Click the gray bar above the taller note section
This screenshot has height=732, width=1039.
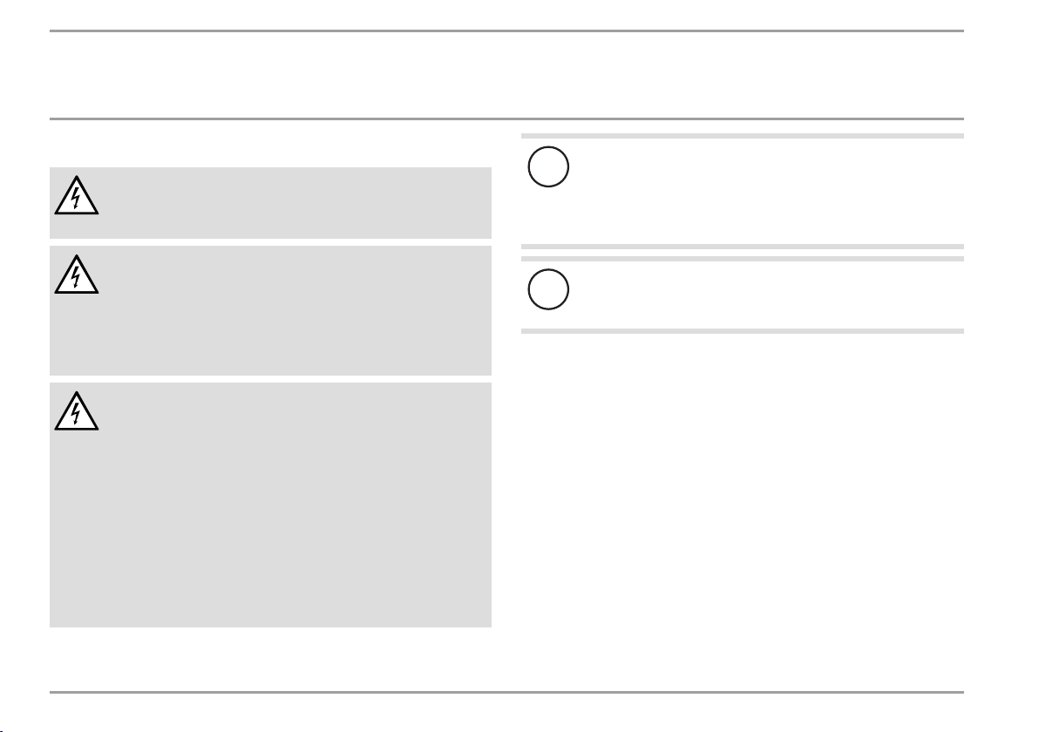click(742, 136)
